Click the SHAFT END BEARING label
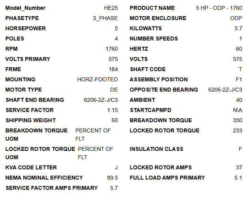Viewport: 251px width, 202px height. 35,100
